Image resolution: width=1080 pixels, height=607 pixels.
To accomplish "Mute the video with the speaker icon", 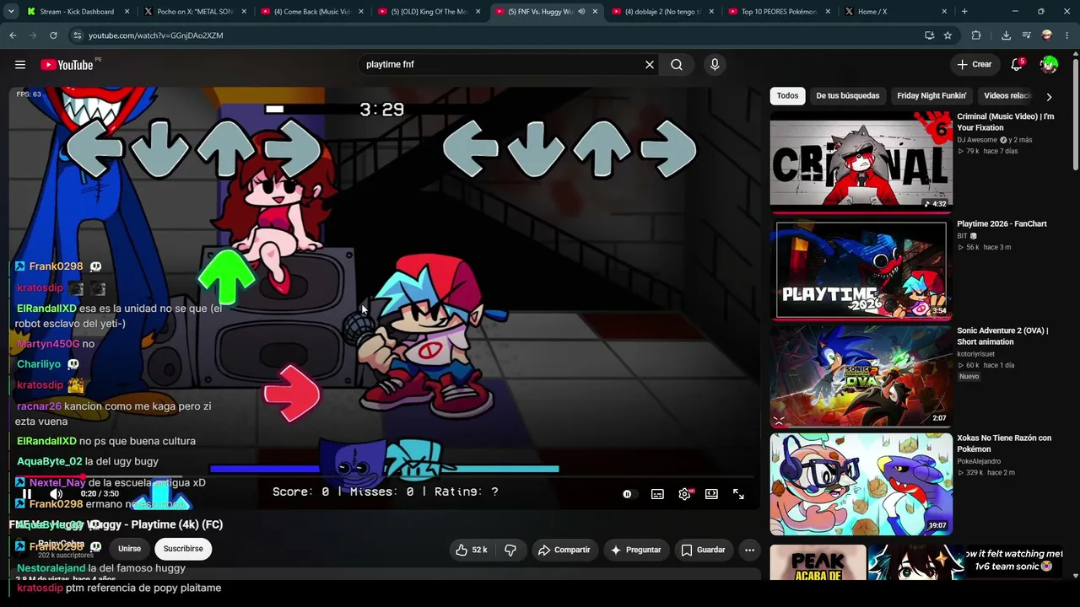I will (56, 494).
